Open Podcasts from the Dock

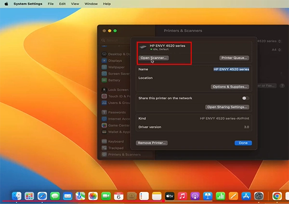point(195,196)
